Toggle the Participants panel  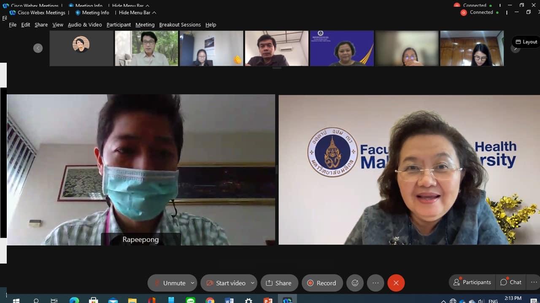(472, 282)
